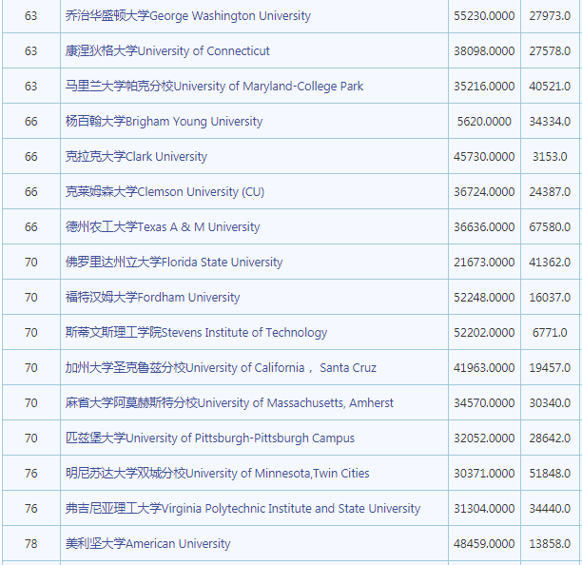Select enrollment value 28642.0

click(550, 438)
